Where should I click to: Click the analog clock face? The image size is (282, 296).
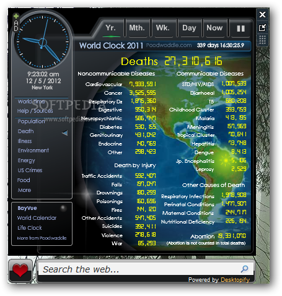[x=42, y=42]
